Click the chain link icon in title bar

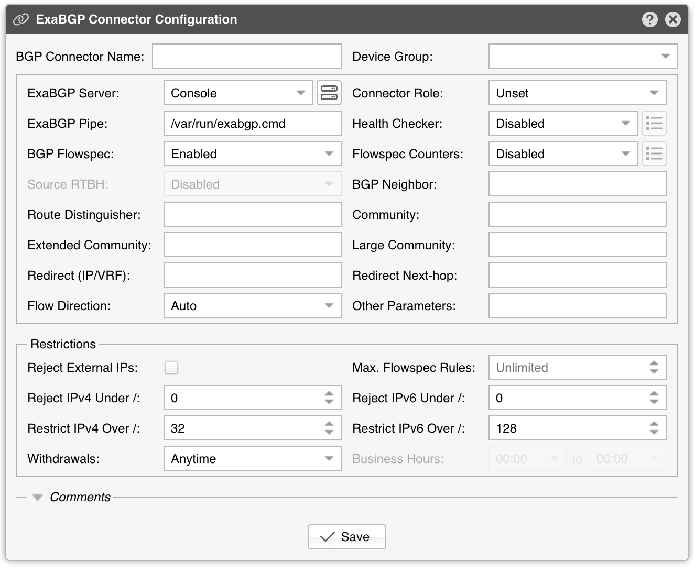tap(21, 19)
